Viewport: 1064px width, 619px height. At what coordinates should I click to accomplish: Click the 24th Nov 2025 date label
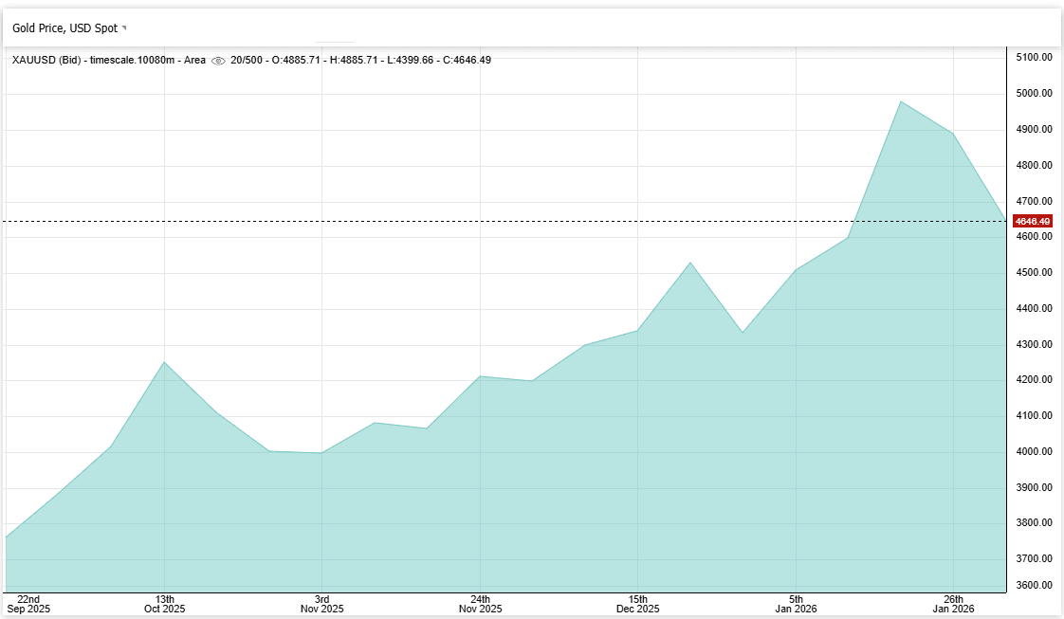click(x=480, y=604)
